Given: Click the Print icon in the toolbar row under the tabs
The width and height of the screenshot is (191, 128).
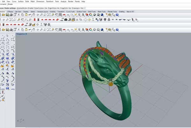Looking at the screenshot, I should point(11,15).
